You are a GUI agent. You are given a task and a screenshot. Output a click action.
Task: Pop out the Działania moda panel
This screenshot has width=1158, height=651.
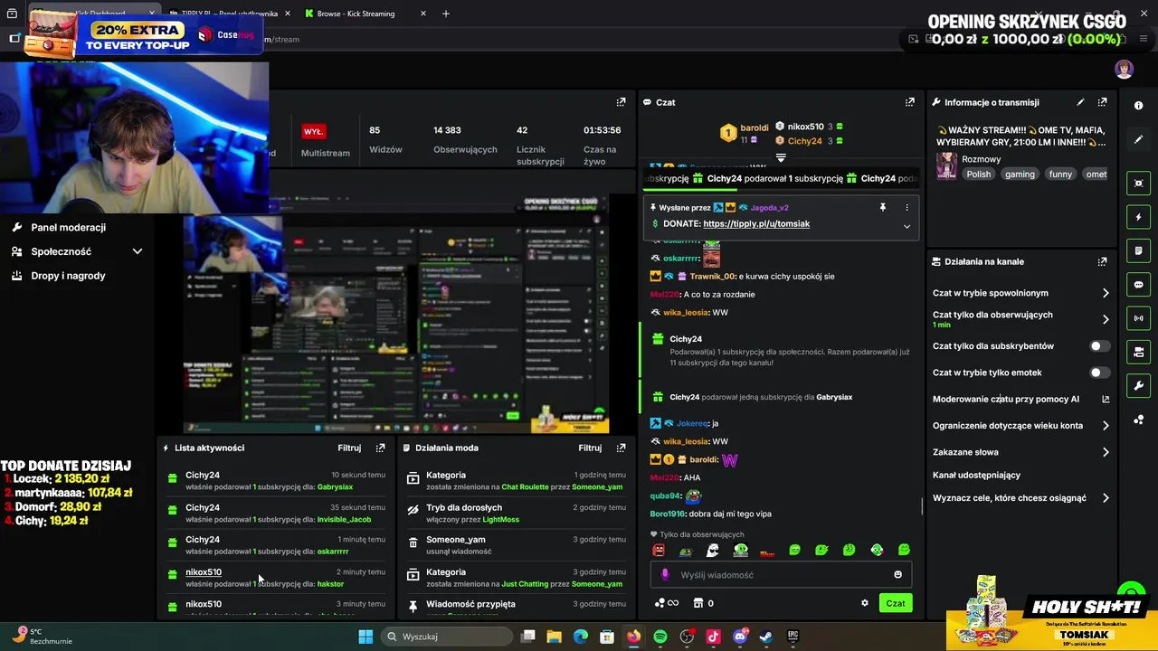[x=621, y=448]
